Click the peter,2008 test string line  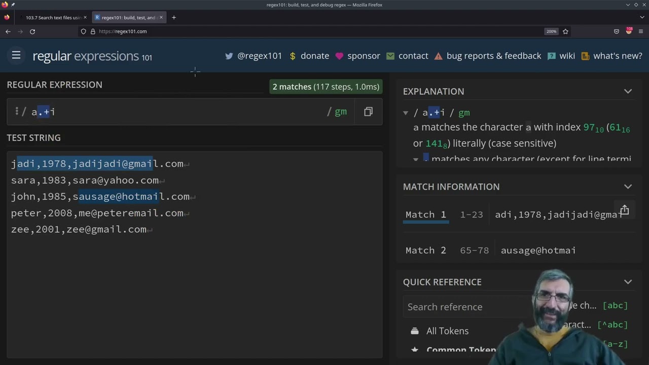point(97,213)
